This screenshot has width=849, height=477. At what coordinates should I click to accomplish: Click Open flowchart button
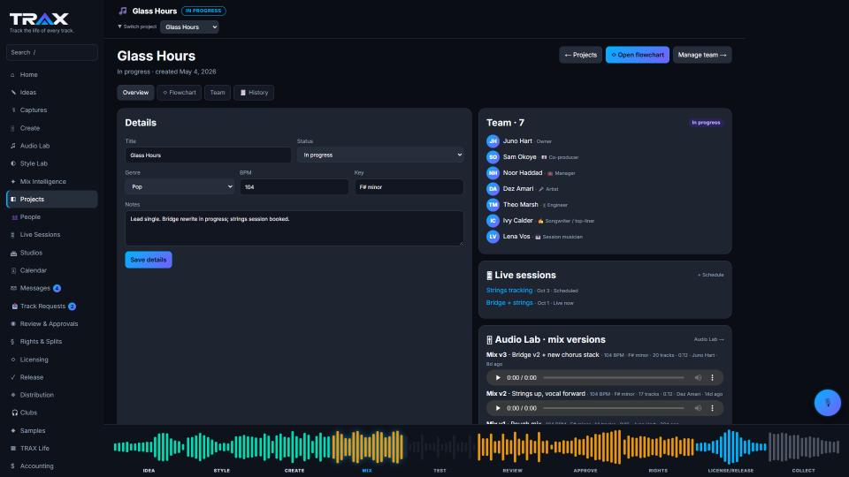tap(638, 55)
